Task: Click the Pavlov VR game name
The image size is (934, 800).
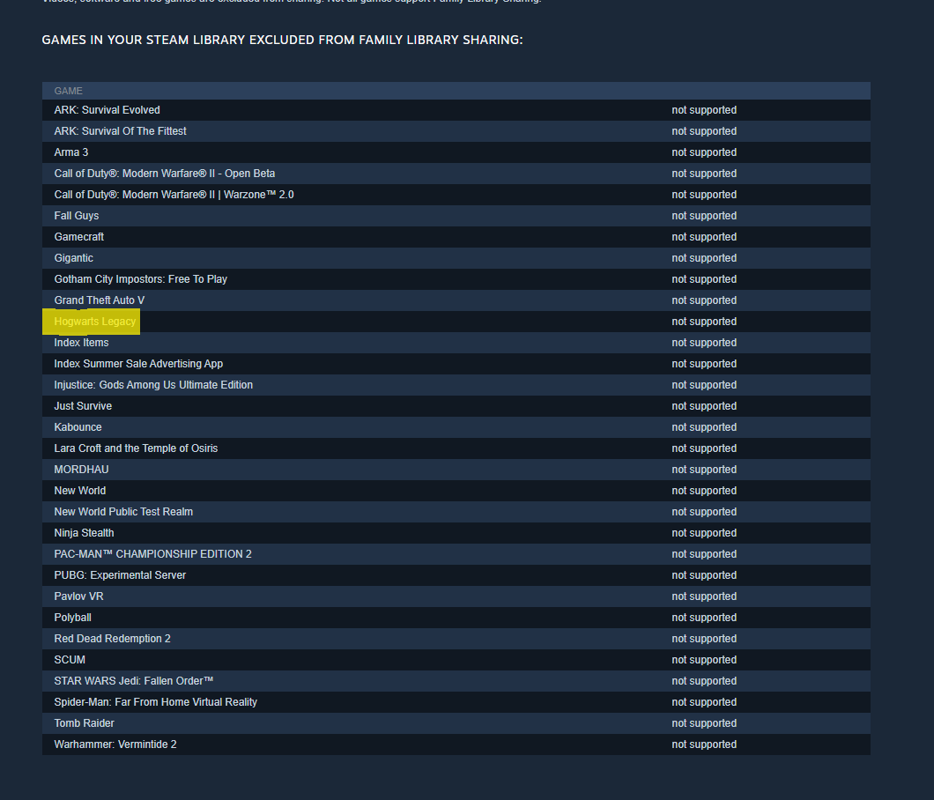Action: [78, 596]
